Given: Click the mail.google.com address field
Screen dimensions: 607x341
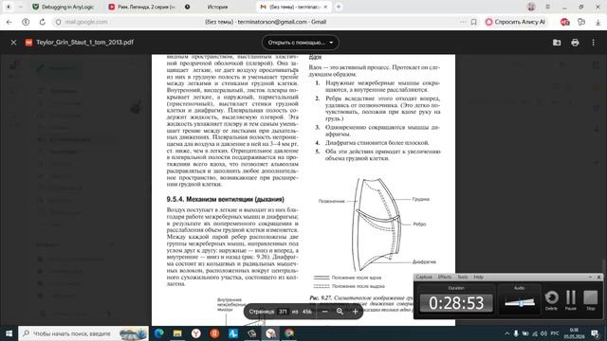Looking at the screenshot, I should click(86, 22).
